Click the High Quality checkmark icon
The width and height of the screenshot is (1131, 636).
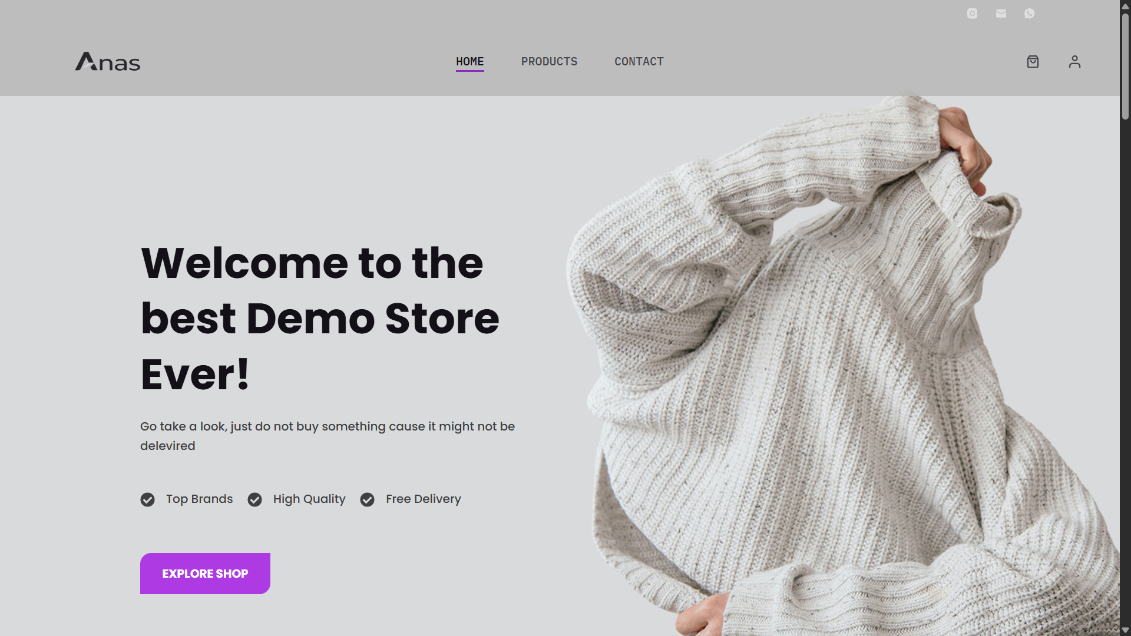coord(254,499)
